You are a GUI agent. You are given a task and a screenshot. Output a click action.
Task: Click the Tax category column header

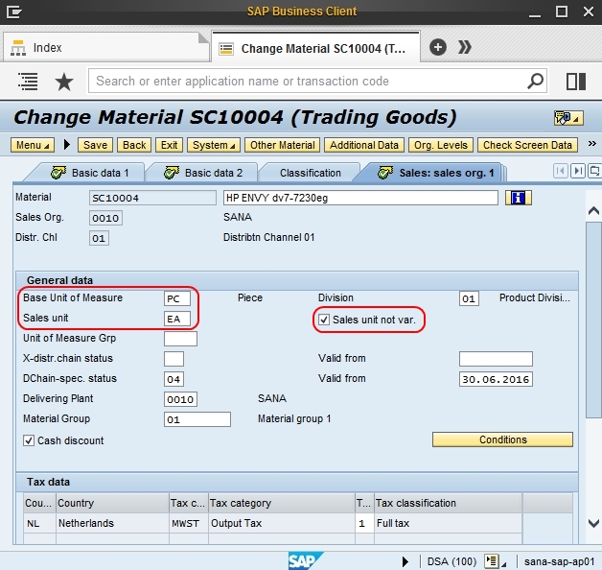point(282,503)
